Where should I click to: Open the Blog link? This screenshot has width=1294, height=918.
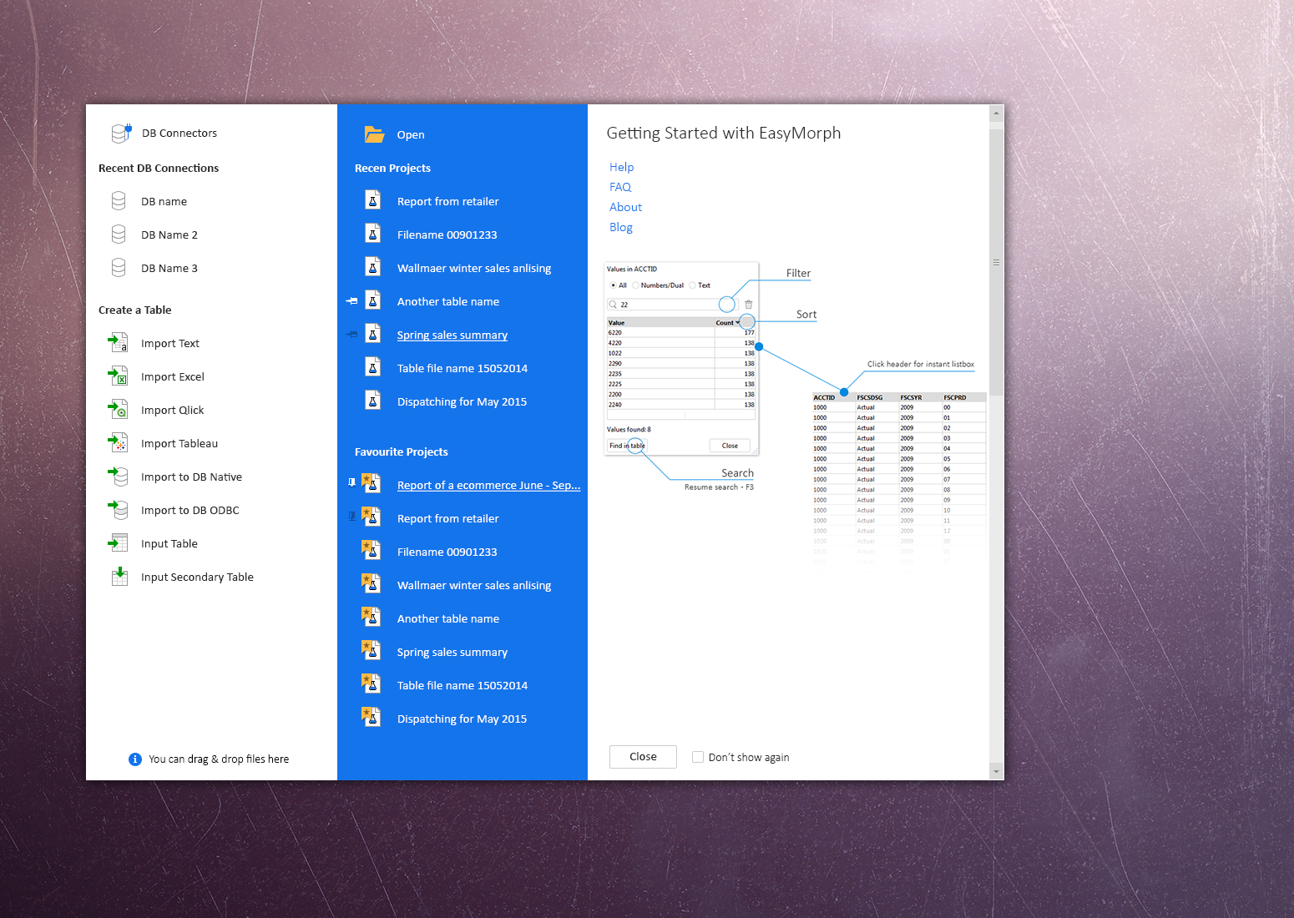click(621, 227)
